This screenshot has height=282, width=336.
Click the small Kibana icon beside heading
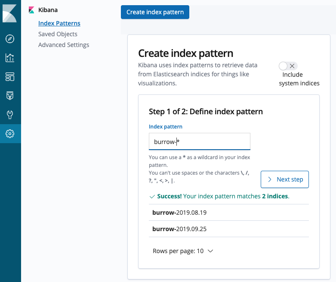pos(31,10)
